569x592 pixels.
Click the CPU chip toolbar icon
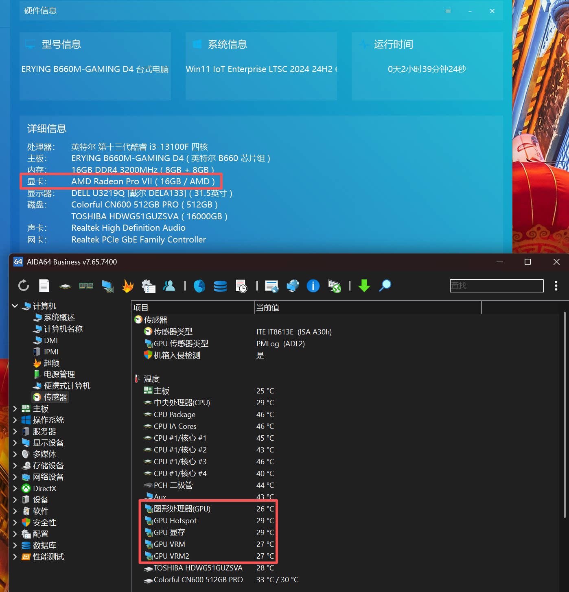(x=65, y=286)
